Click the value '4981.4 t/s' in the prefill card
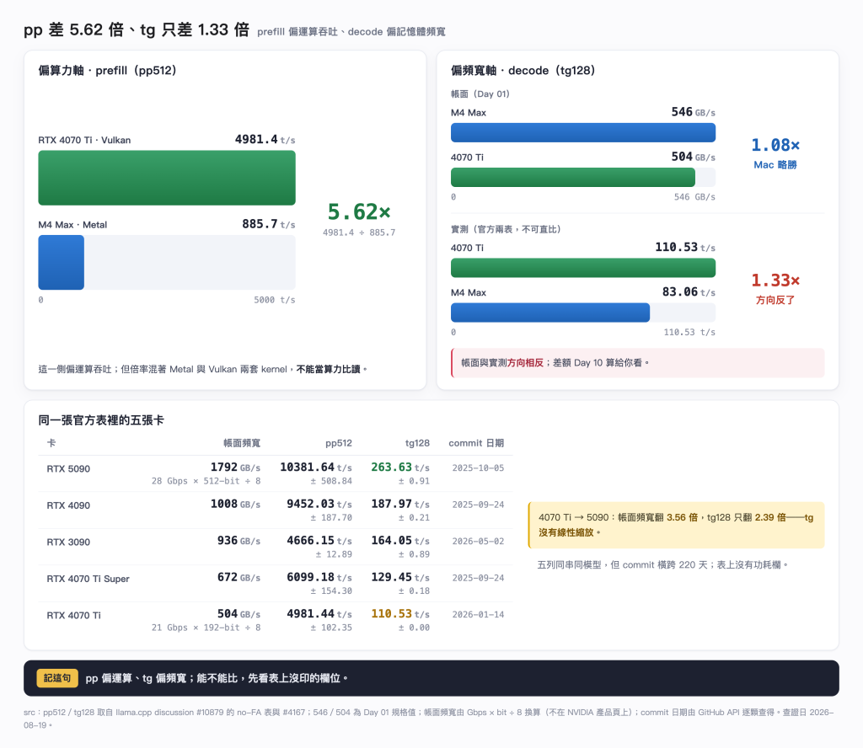The image size is (863, 748). (x=265, y=140)
